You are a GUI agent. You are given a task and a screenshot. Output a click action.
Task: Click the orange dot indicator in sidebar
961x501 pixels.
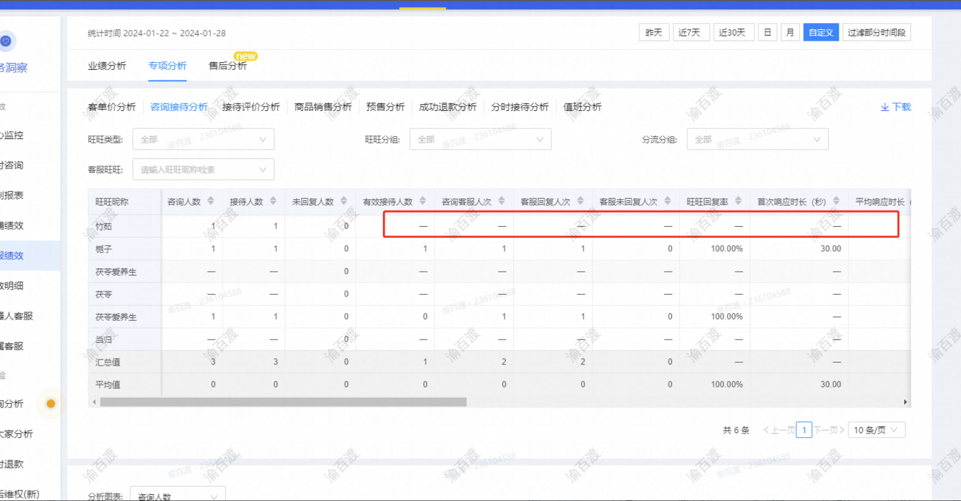(51, 404)
